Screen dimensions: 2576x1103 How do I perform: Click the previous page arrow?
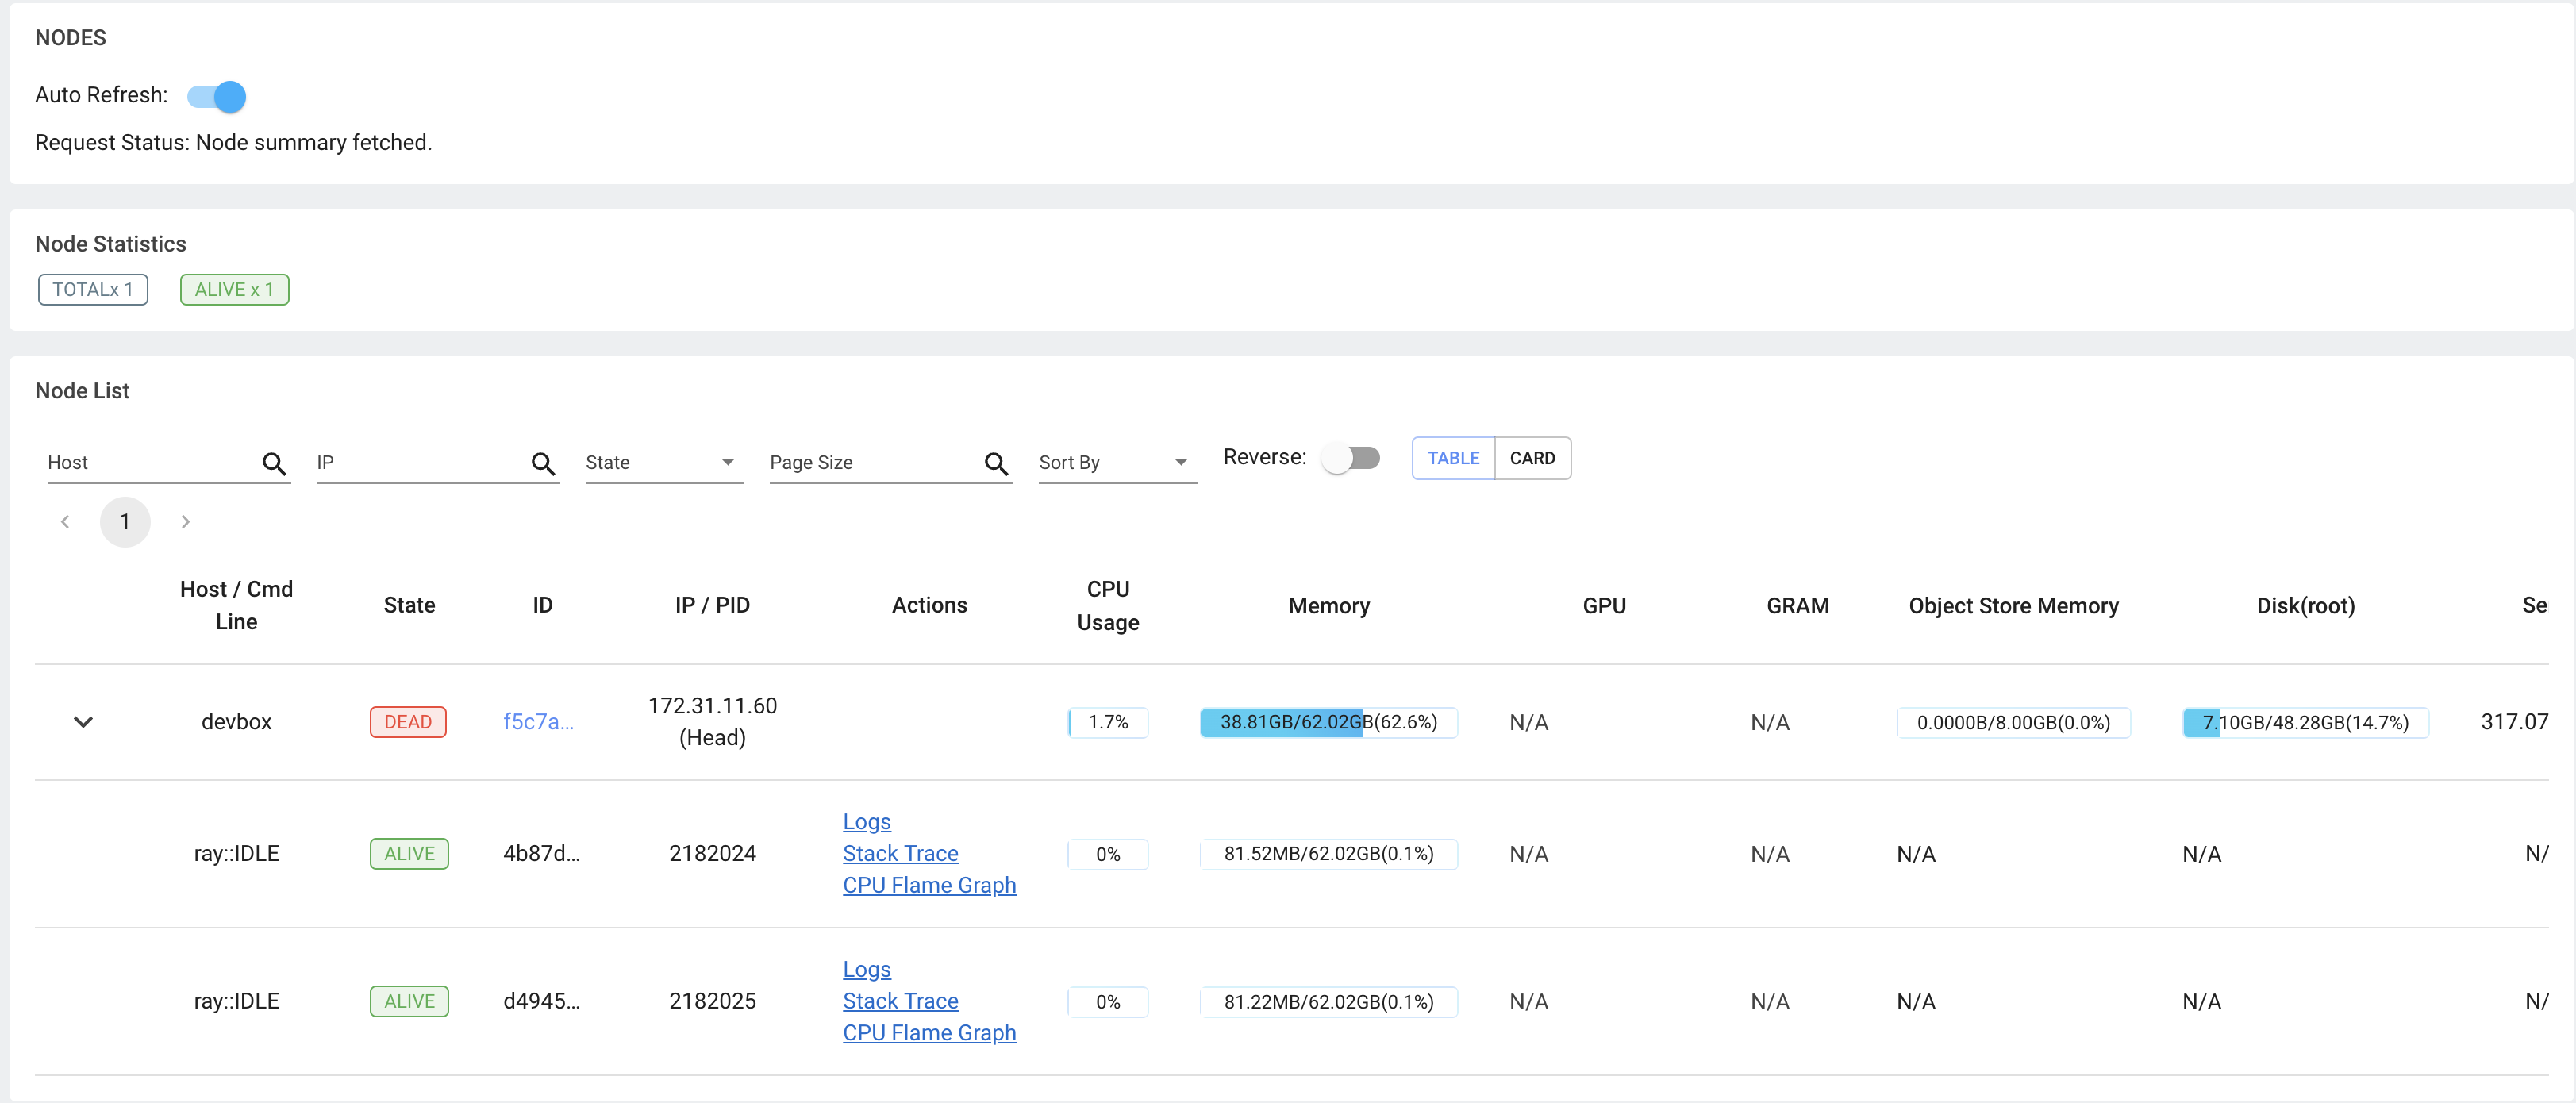(x=65, y=521)
